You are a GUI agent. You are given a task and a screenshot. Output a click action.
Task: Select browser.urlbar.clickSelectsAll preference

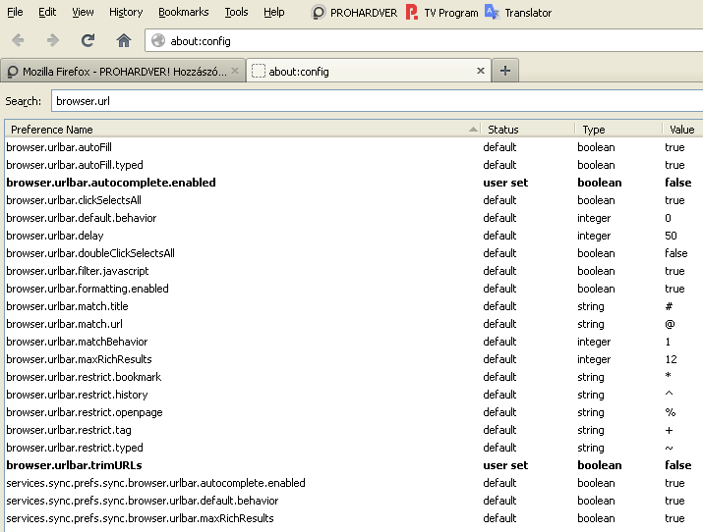353,200
